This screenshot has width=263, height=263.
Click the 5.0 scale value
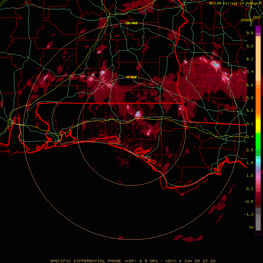click(250, 111)
